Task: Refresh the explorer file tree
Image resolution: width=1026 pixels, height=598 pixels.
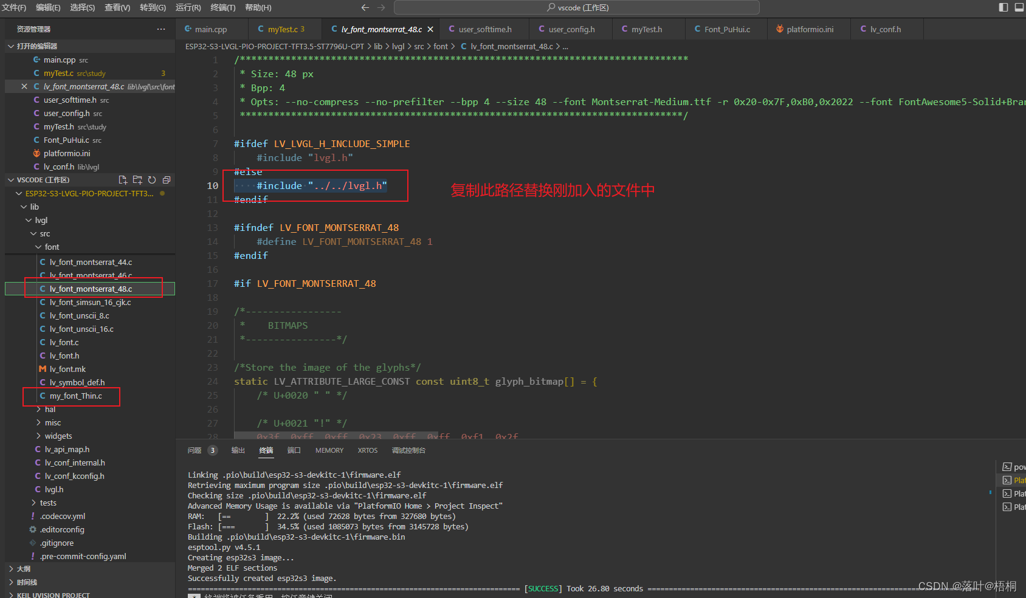Action: (x=152, y=180)
